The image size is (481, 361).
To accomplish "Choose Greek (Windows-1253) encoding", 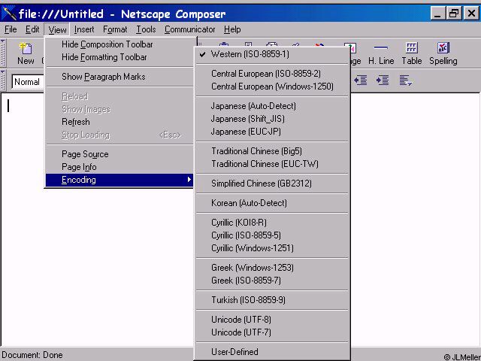I will [272, 268].
